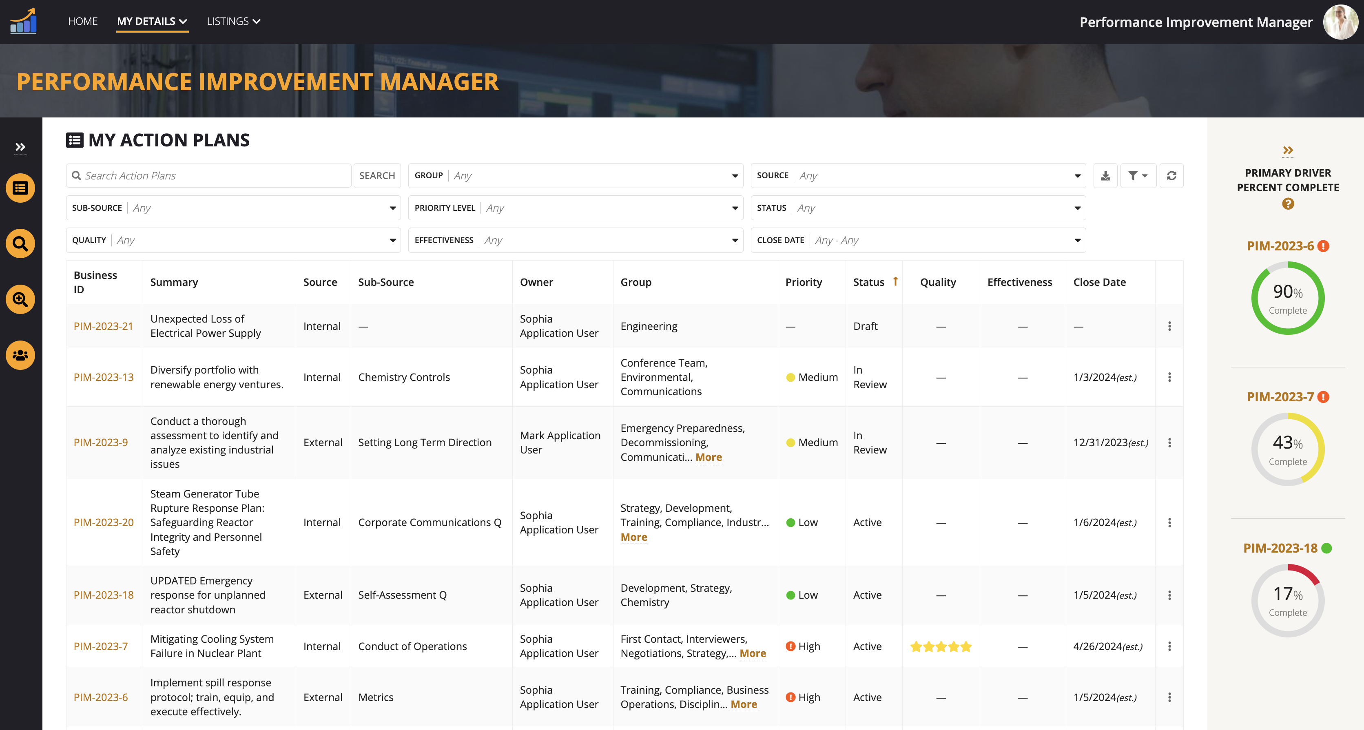The image size is (1364, 730).
Task: Click the alert icon beside PIM-2023-7 driver
Action: point(1323,397)
